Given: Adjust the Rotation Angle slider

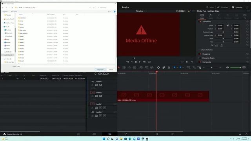Looking at the screenshot, I should (x=223, y=32).
